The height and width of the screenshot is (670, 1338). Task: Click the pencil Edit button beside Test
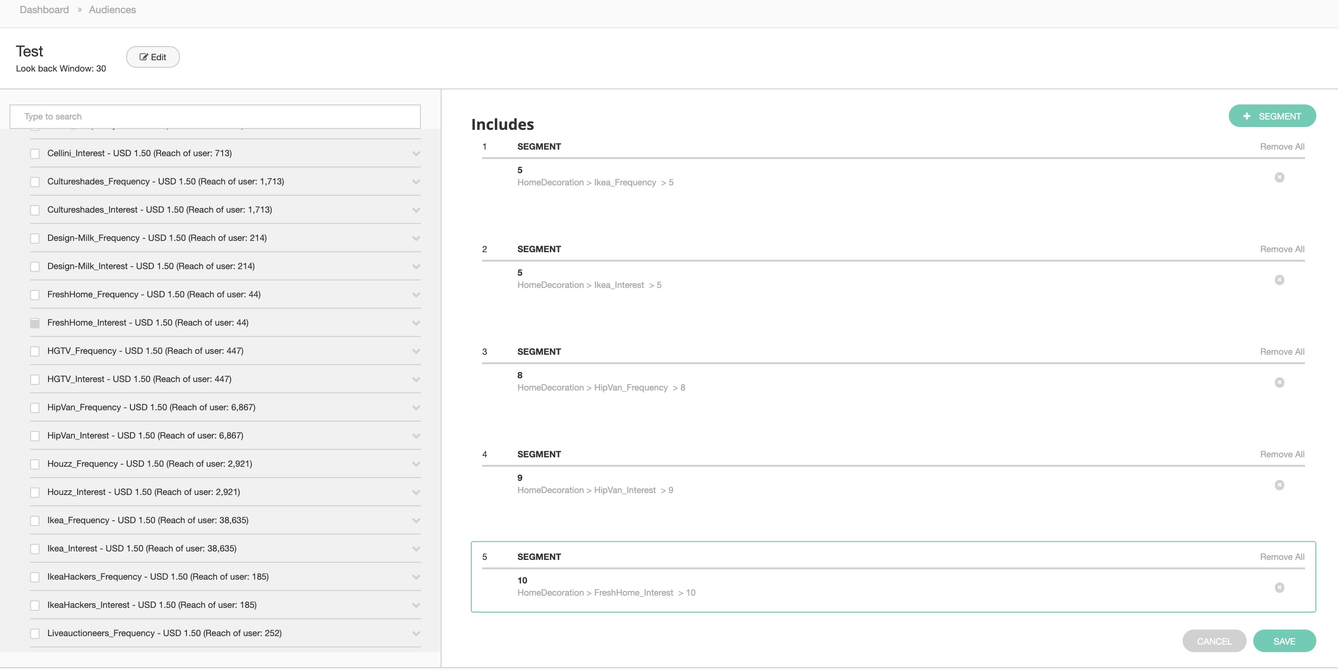153,57
